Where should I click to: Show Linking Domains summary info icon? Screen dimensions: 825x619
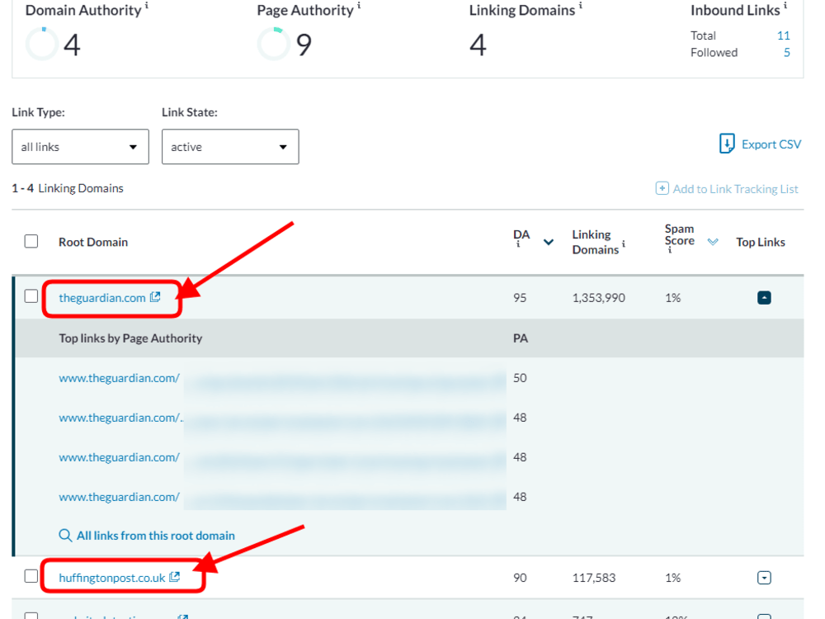click(x=580, y=6)
